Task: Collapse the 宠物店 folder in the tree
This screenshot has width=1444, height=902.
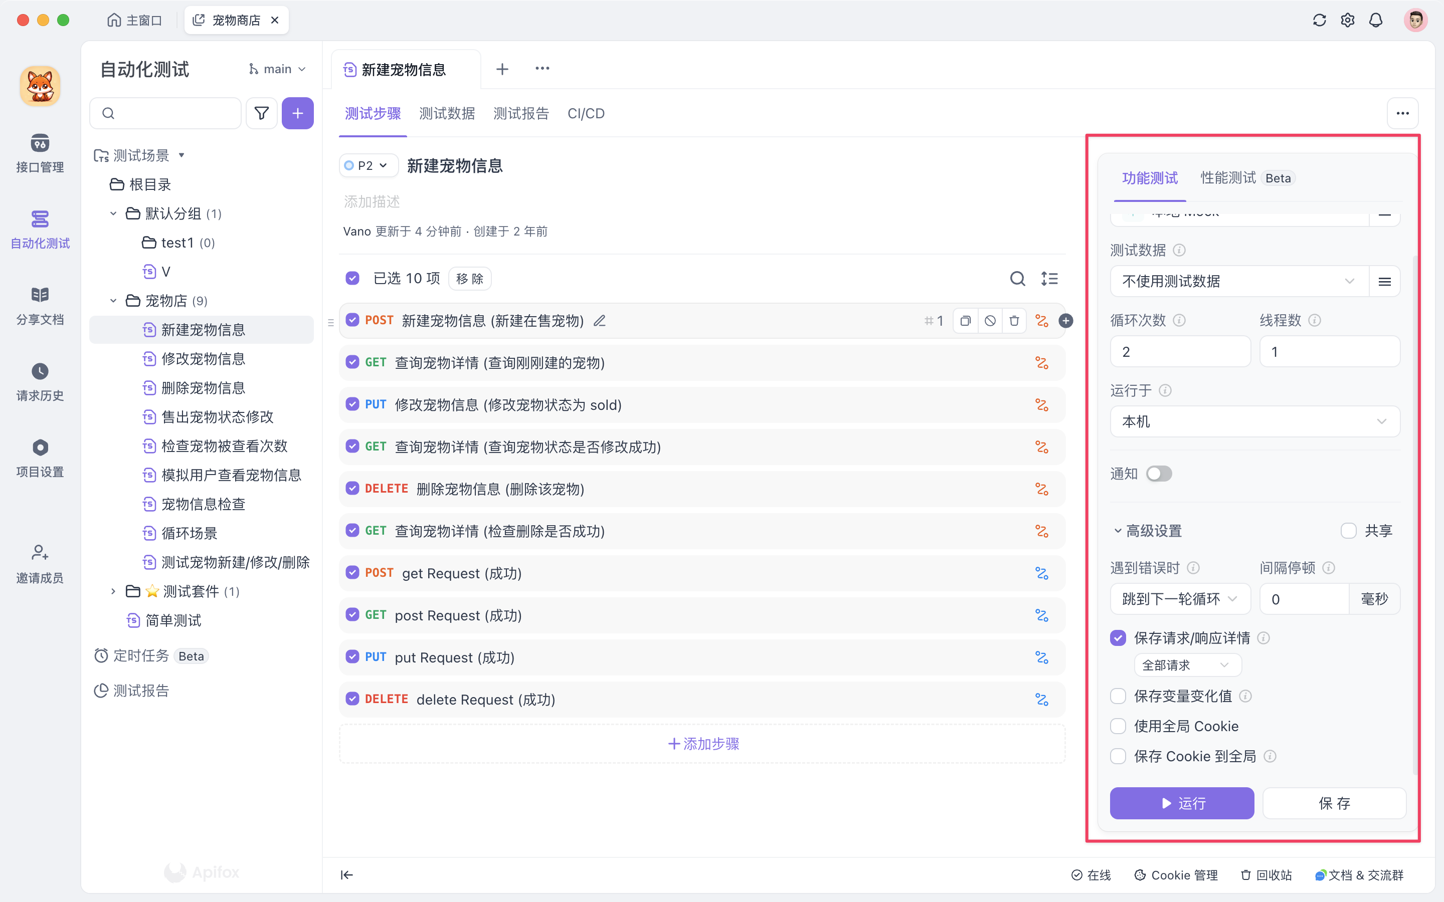Action: 113,301
